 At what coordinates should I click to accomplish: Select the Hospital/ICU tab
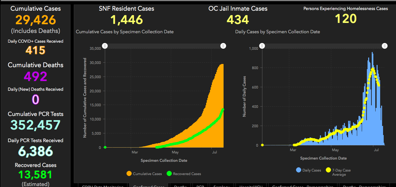(251, 186)
